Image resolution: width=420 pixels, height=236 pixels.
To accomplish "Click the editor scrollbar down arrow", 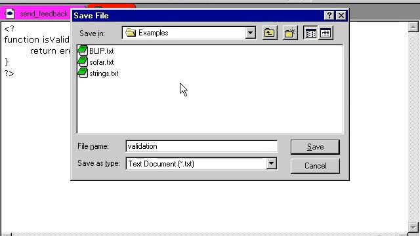I will (413, 227).
